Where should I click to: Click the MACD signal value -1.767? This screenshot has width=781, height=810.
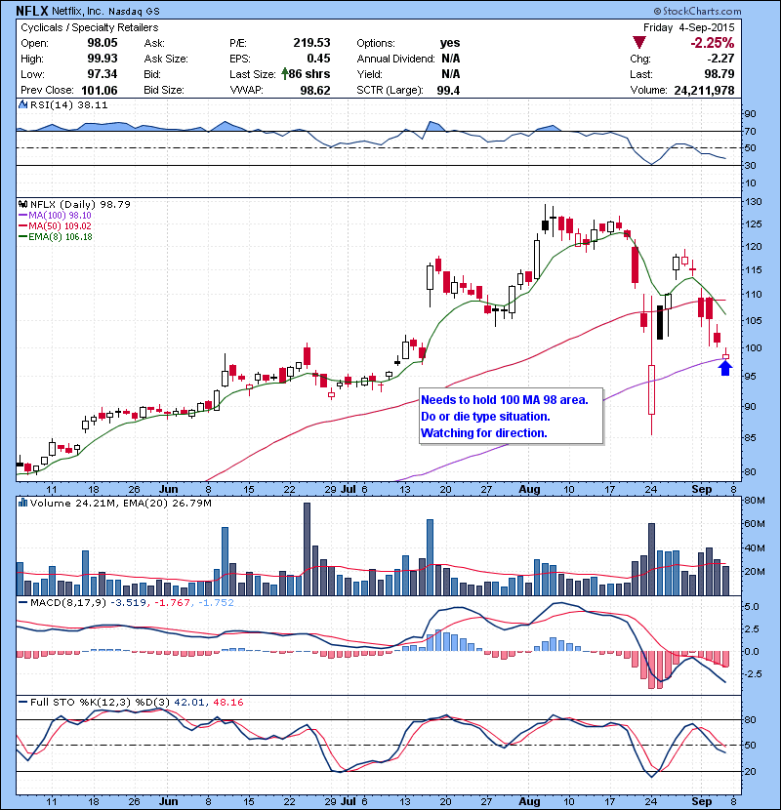coord(172,603)
